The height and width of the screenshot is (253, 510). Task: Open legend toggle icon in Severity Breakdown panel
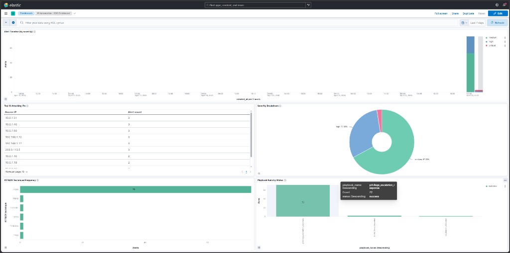click(259, 173)
